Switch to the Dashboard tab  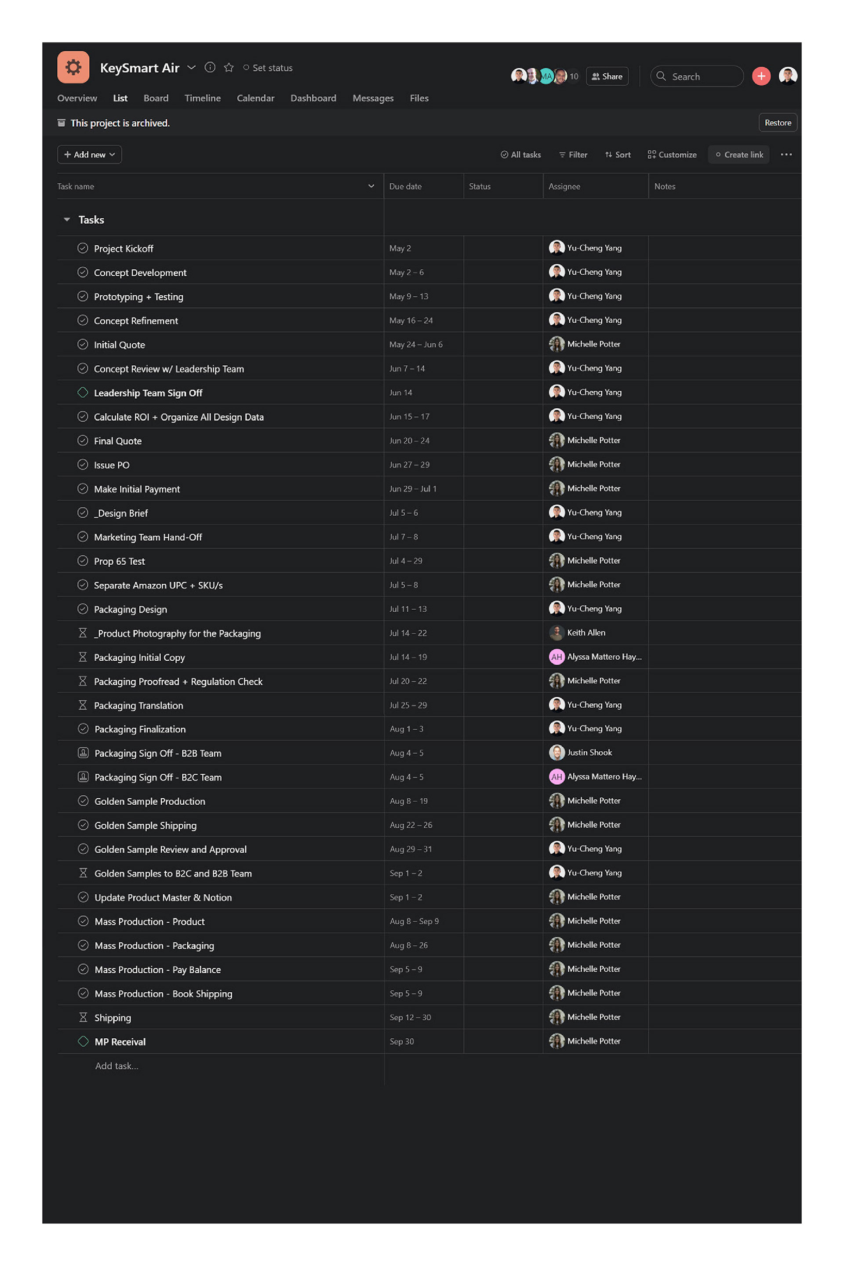[313, 98]
